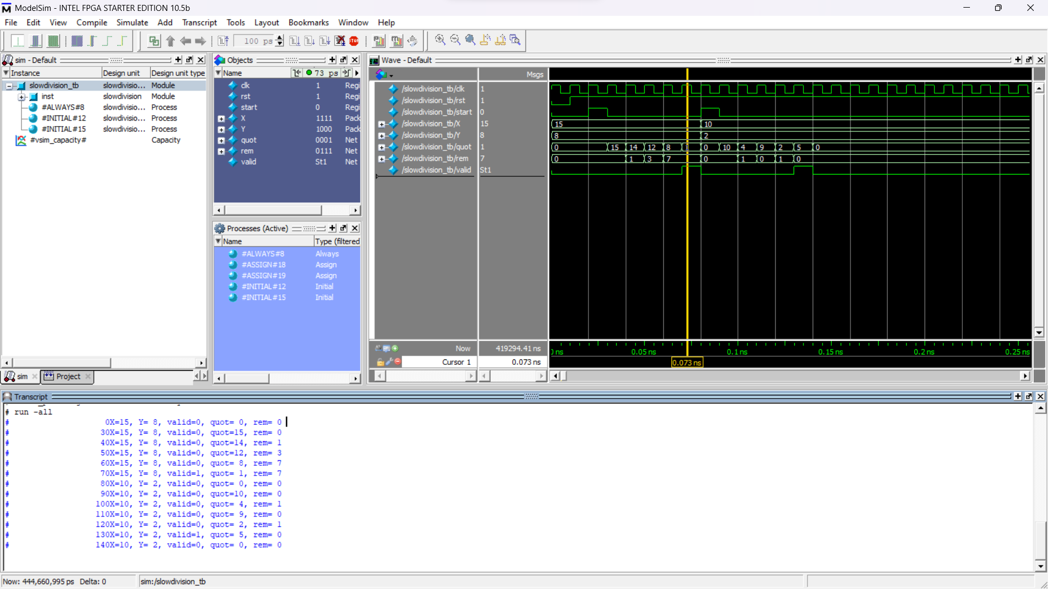Click the lock icon beside Cursor 1
The height and width of the screenshot is (589, 1048).
[x=380, y=362]
